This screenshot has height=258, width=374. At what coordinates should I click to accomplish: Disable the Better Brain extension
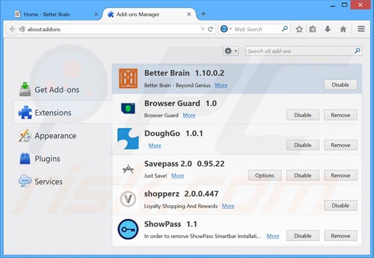tap(340, 85)
